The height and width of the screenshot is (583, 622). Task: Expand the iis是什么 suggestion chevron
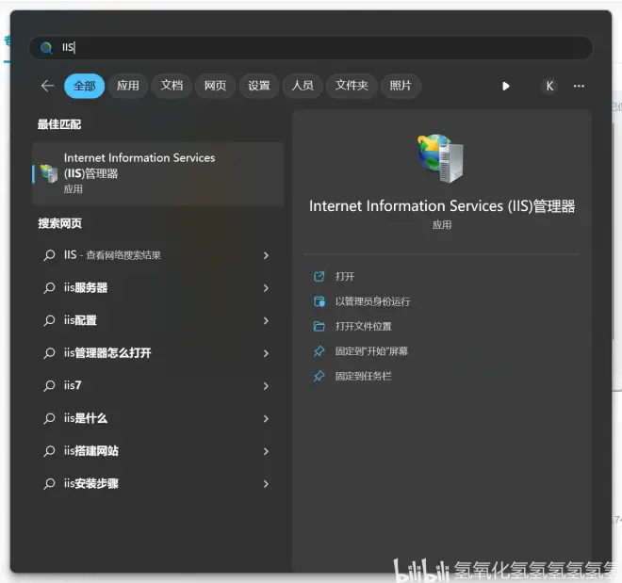(266, 418)
